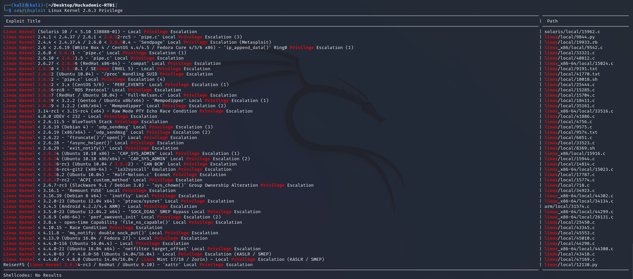Select path linux/local/25444.c
The image size is (633, 279).
[570, 85]
